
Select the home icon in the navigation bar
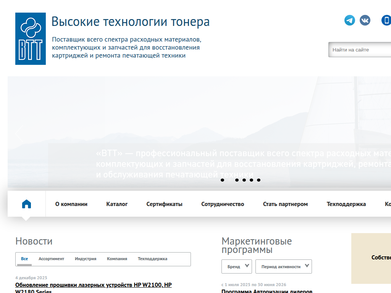click(26, 204)
